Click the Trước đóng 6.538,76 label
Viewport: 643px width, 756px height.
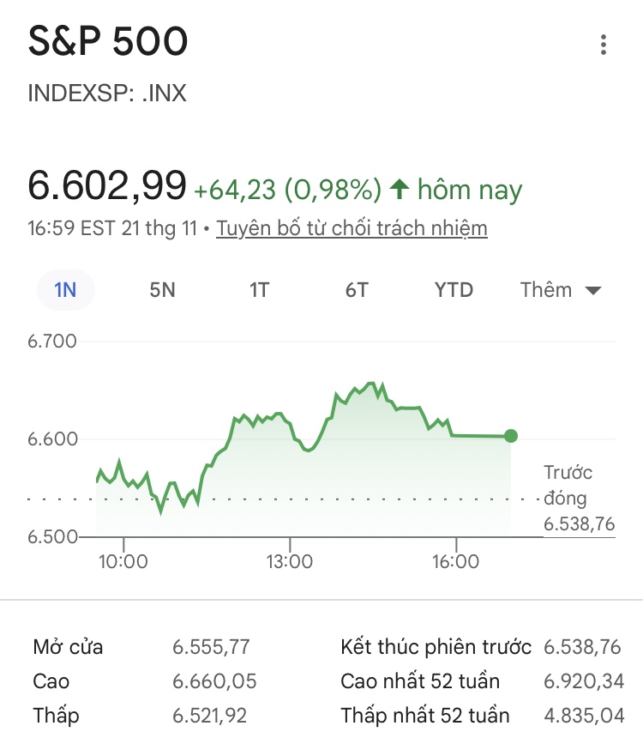579,499
